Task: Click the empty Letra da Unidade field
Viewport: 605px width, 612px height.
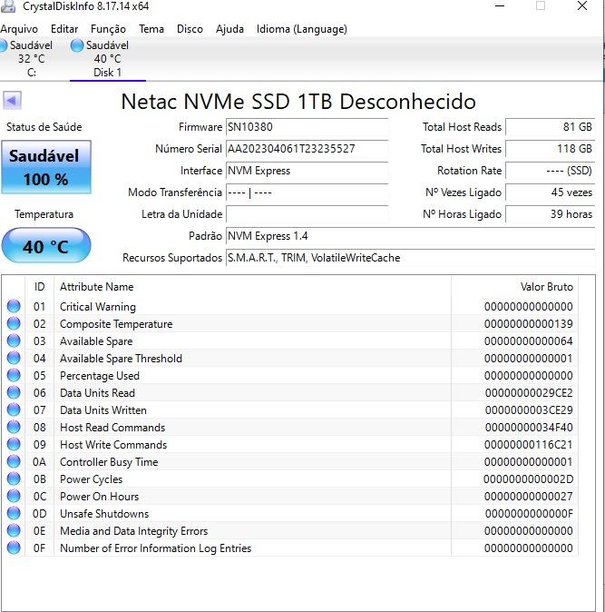Action: 307,214
